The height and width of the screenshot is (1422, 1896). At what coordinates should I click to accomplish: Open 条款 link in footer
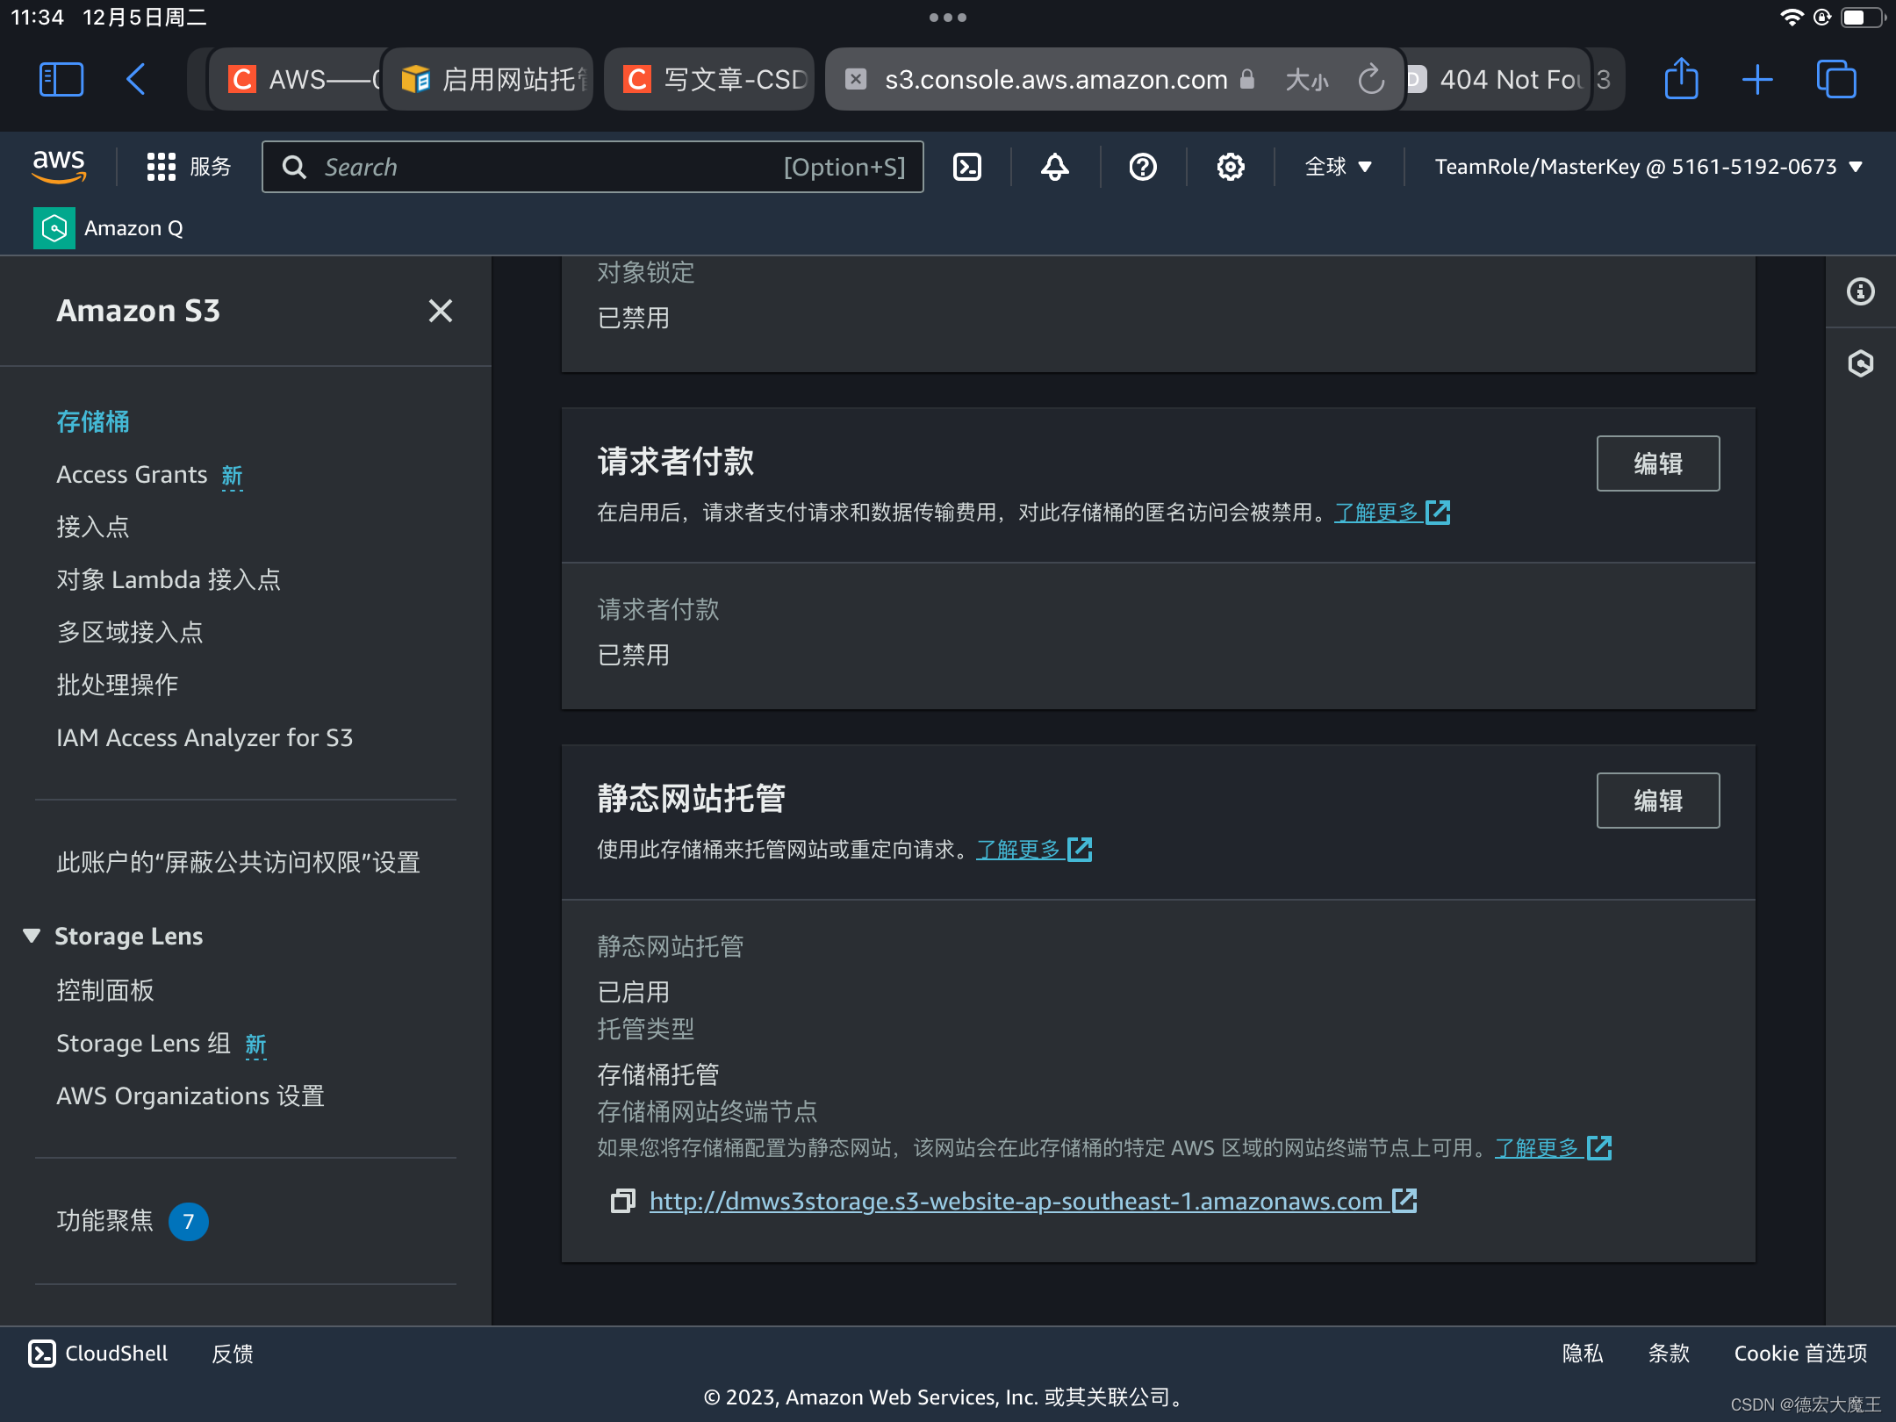(1669, 1354)
